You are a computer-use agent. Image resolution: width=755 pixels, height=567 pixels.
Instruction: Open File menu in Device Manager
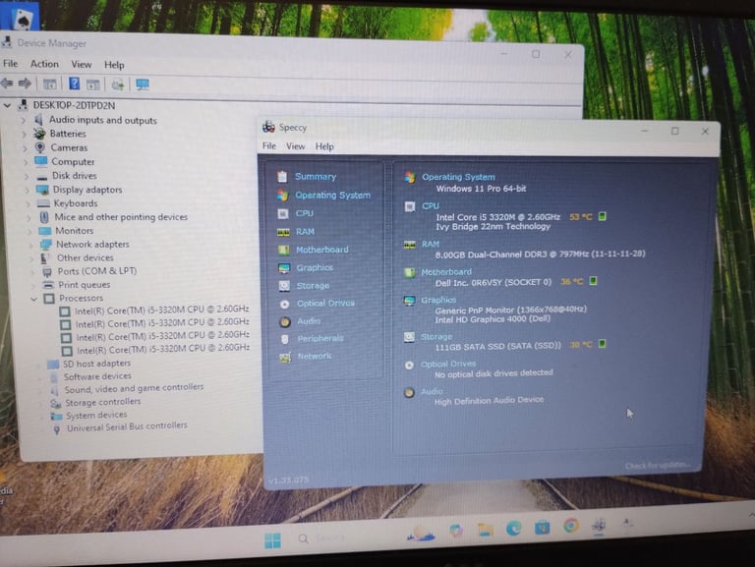(x=10, y=64)
